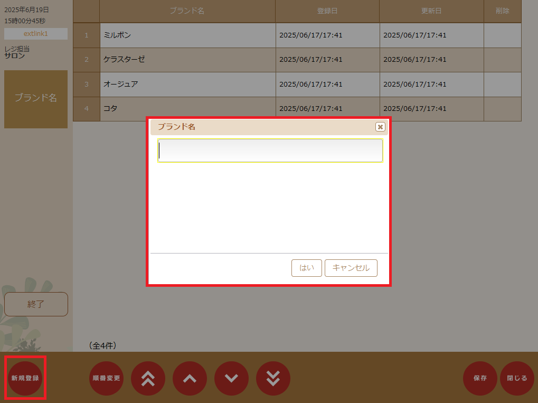Confirm the dialog with はい
Image resolution: width=538 pixels, height=403 pixels.
coord(306,268)
